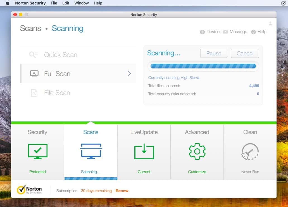Click the LiveUpdate download icon
The height and width of the screenshot is (207, 288).
144,151
